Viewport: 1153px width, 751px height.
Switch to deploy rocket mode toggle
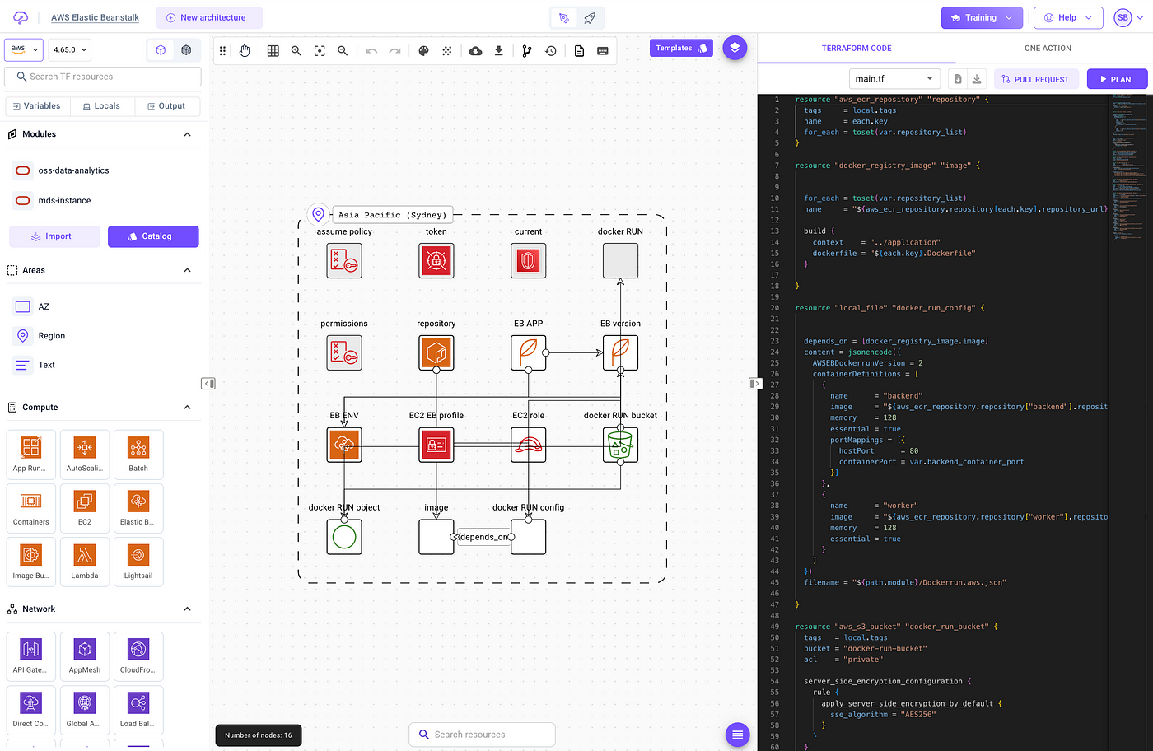[x=590, y=17]
